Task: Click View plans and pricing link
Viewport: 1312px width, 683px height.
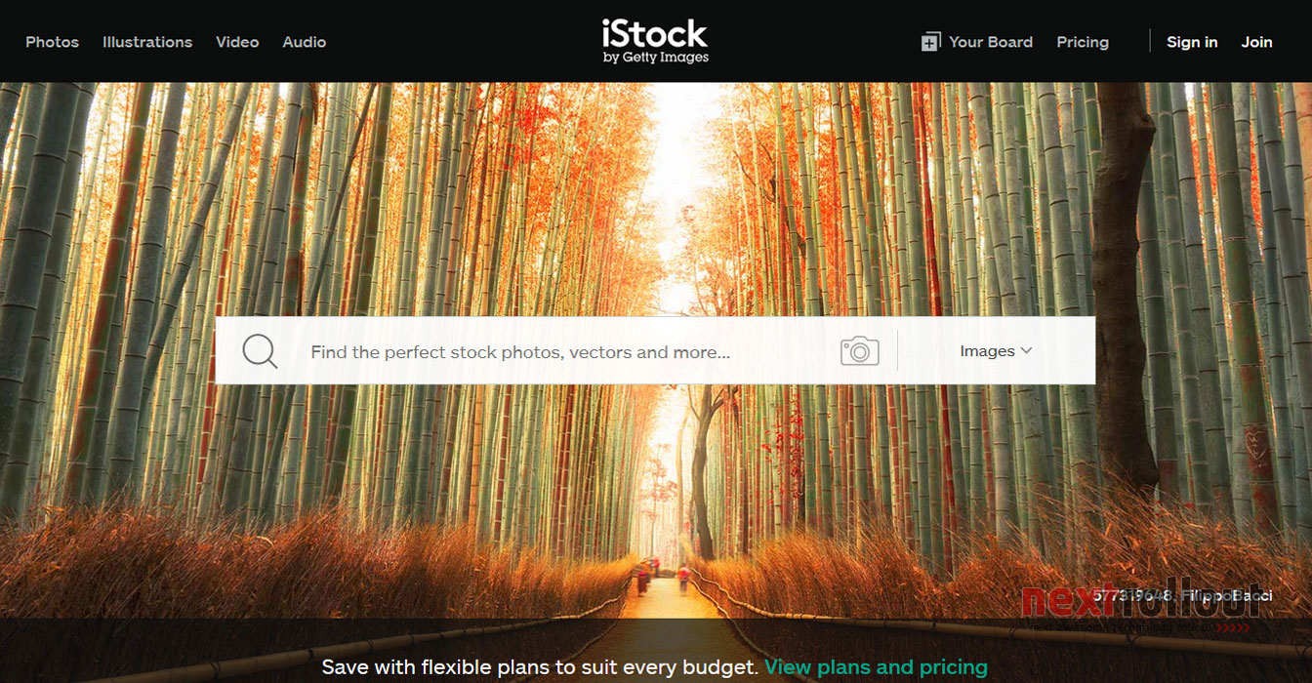Action: click(x=876, y=667)
